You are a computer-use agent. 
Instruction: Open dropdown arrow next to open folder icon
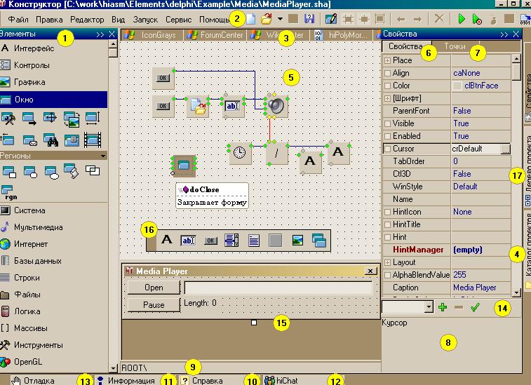(x=280, y=19)
